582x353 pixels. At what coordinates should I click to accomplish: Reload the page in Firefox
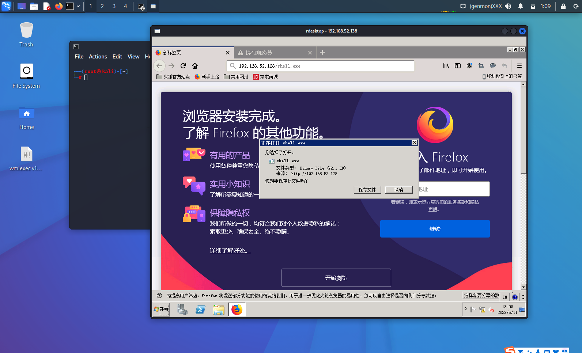point(183,66)
